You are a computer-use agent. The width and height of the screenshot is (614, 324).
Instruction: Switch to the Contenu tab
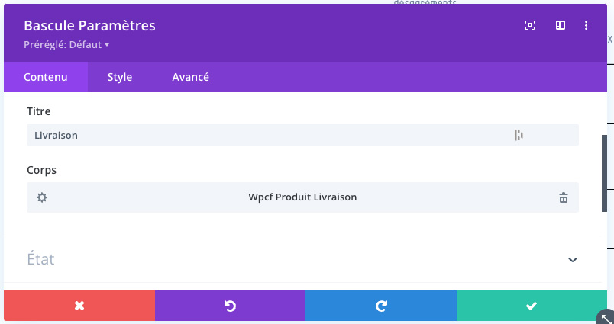coord(46,77)
